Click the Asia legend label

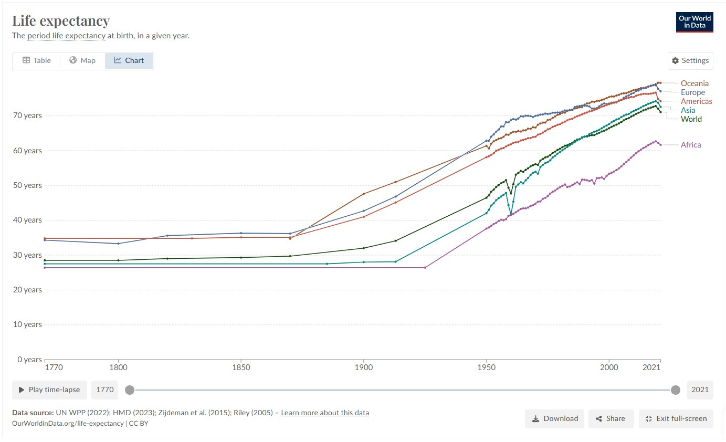coord(688,110)
